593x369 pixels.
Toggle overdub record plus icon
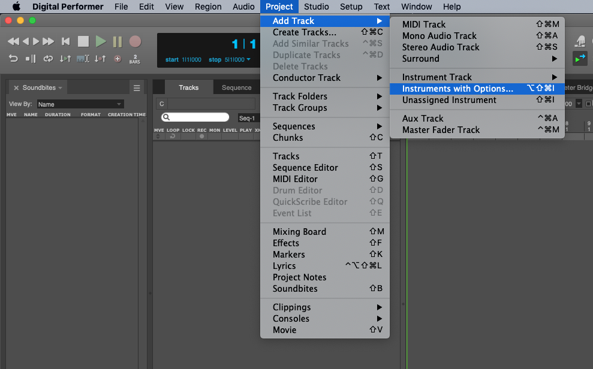click(x=118, y=59)
